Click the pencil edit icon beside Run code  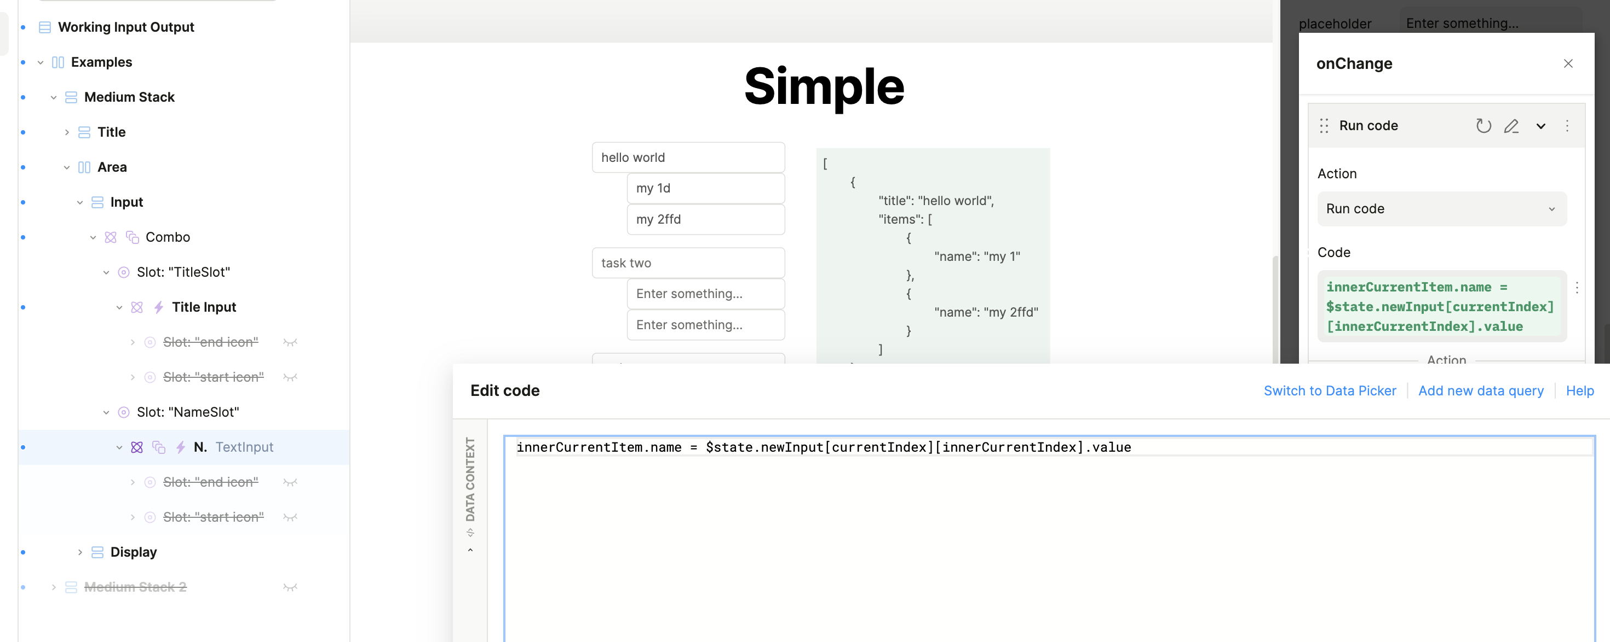pyautogui.click(x=1511, y=125)
